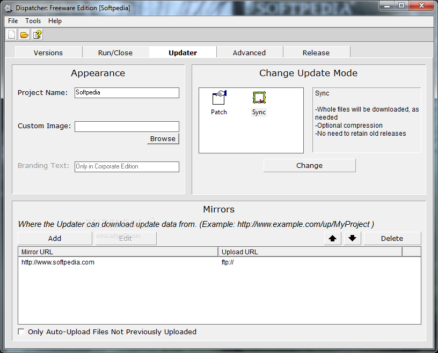Click the ftp:// upload URL cell

coord(228,262)
